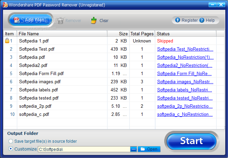Open Softpedia2_NoRestriction(... link
The height and width of the screenshot is (158, 228).
point(185,65)
